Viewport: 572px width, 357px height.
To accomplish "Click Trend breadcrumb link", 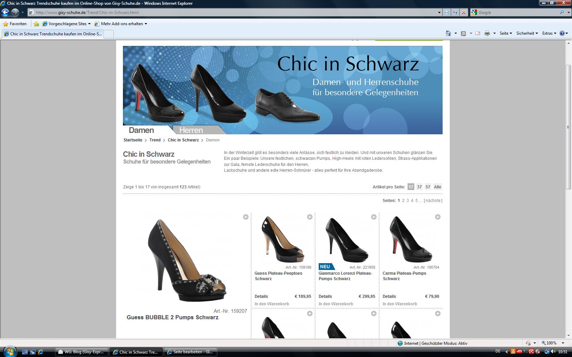I will tap(155, 140).
